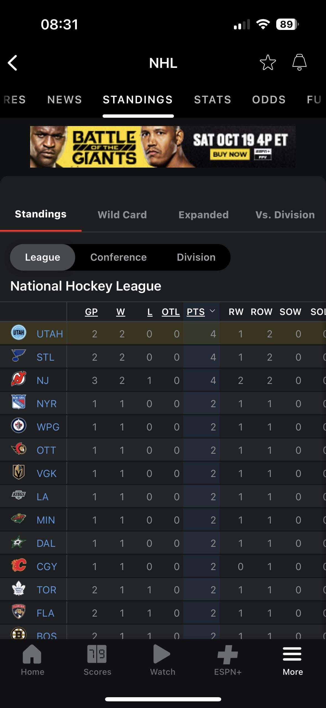This screenshot has width=326, height=708.
Task: Open the Wild Card tab
Action: click(122, 215)
